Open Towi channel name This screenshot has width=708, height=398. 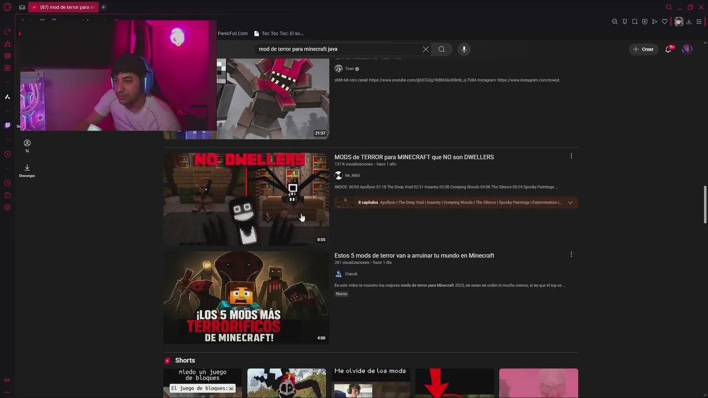pyautogui.click(x=349, y=69)
